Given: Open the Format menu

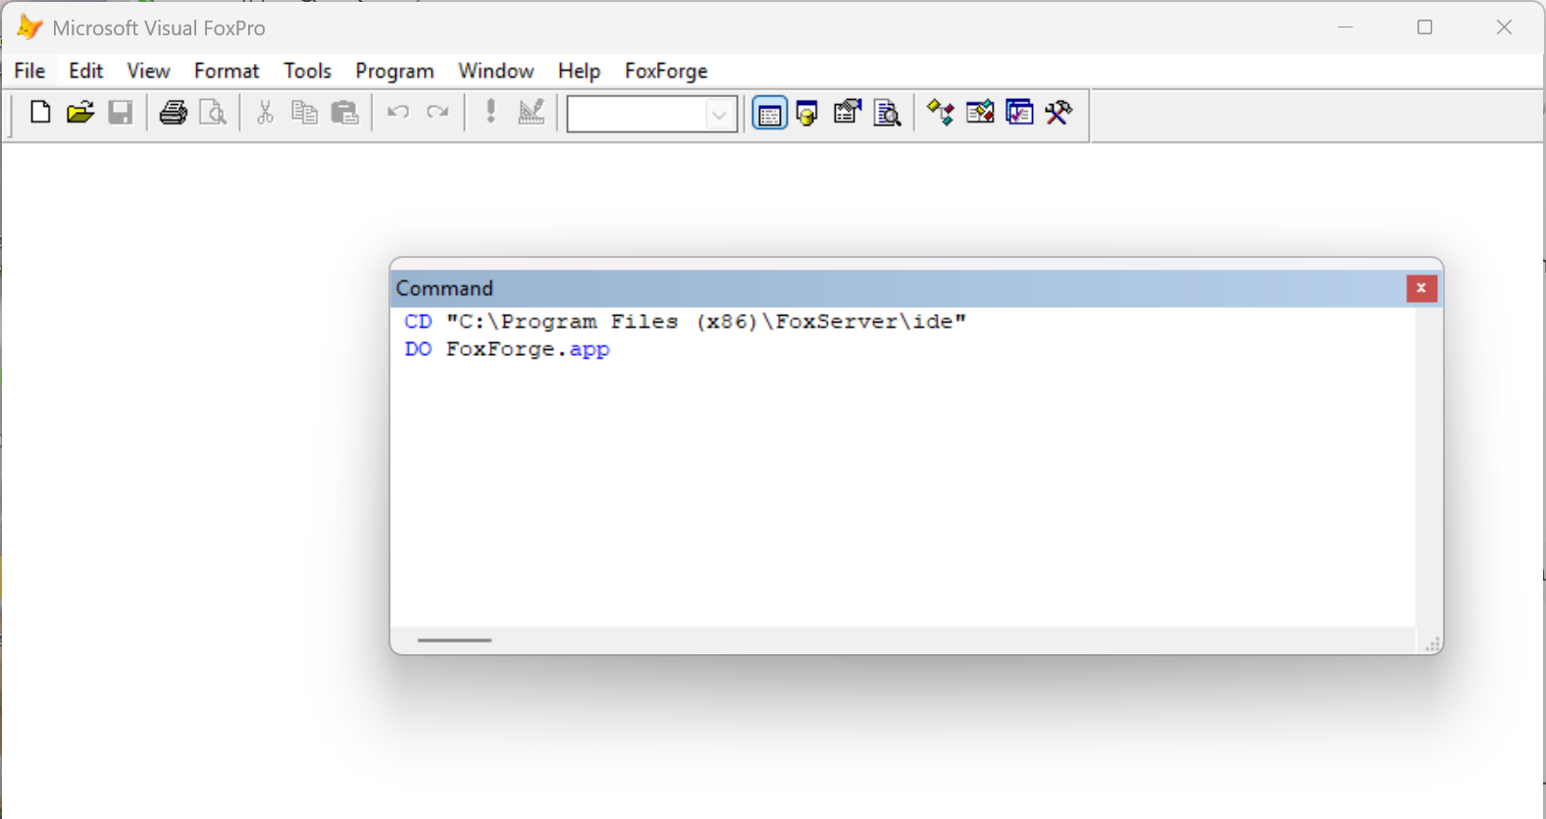Looking at the screenshot, I should [227, 71].
